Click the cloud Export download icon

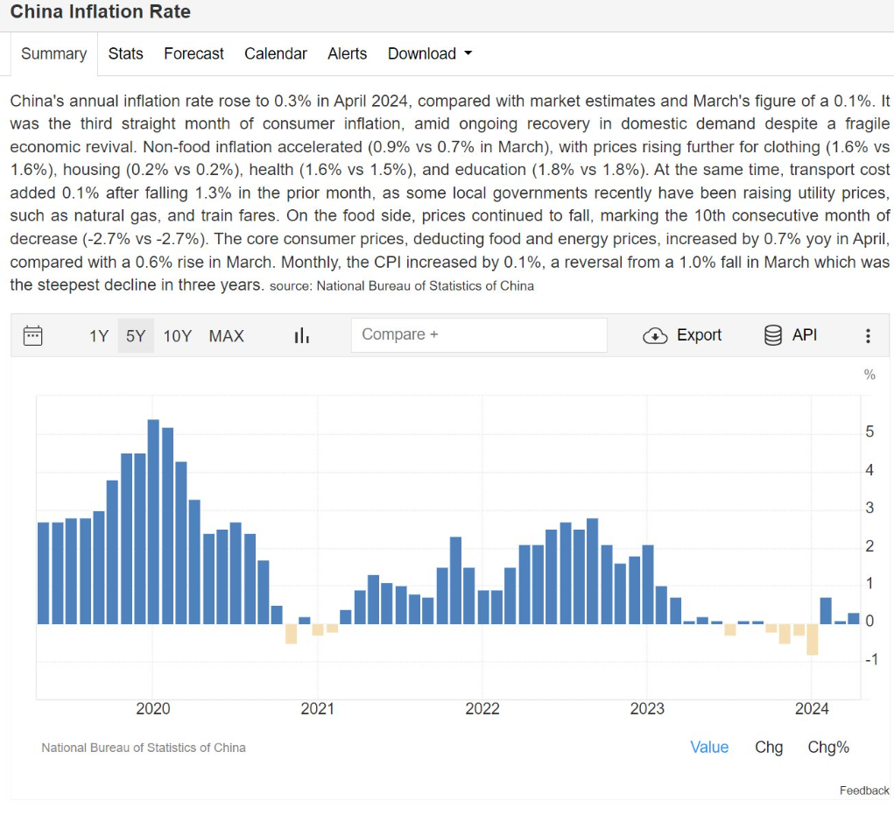click(655, 336)
